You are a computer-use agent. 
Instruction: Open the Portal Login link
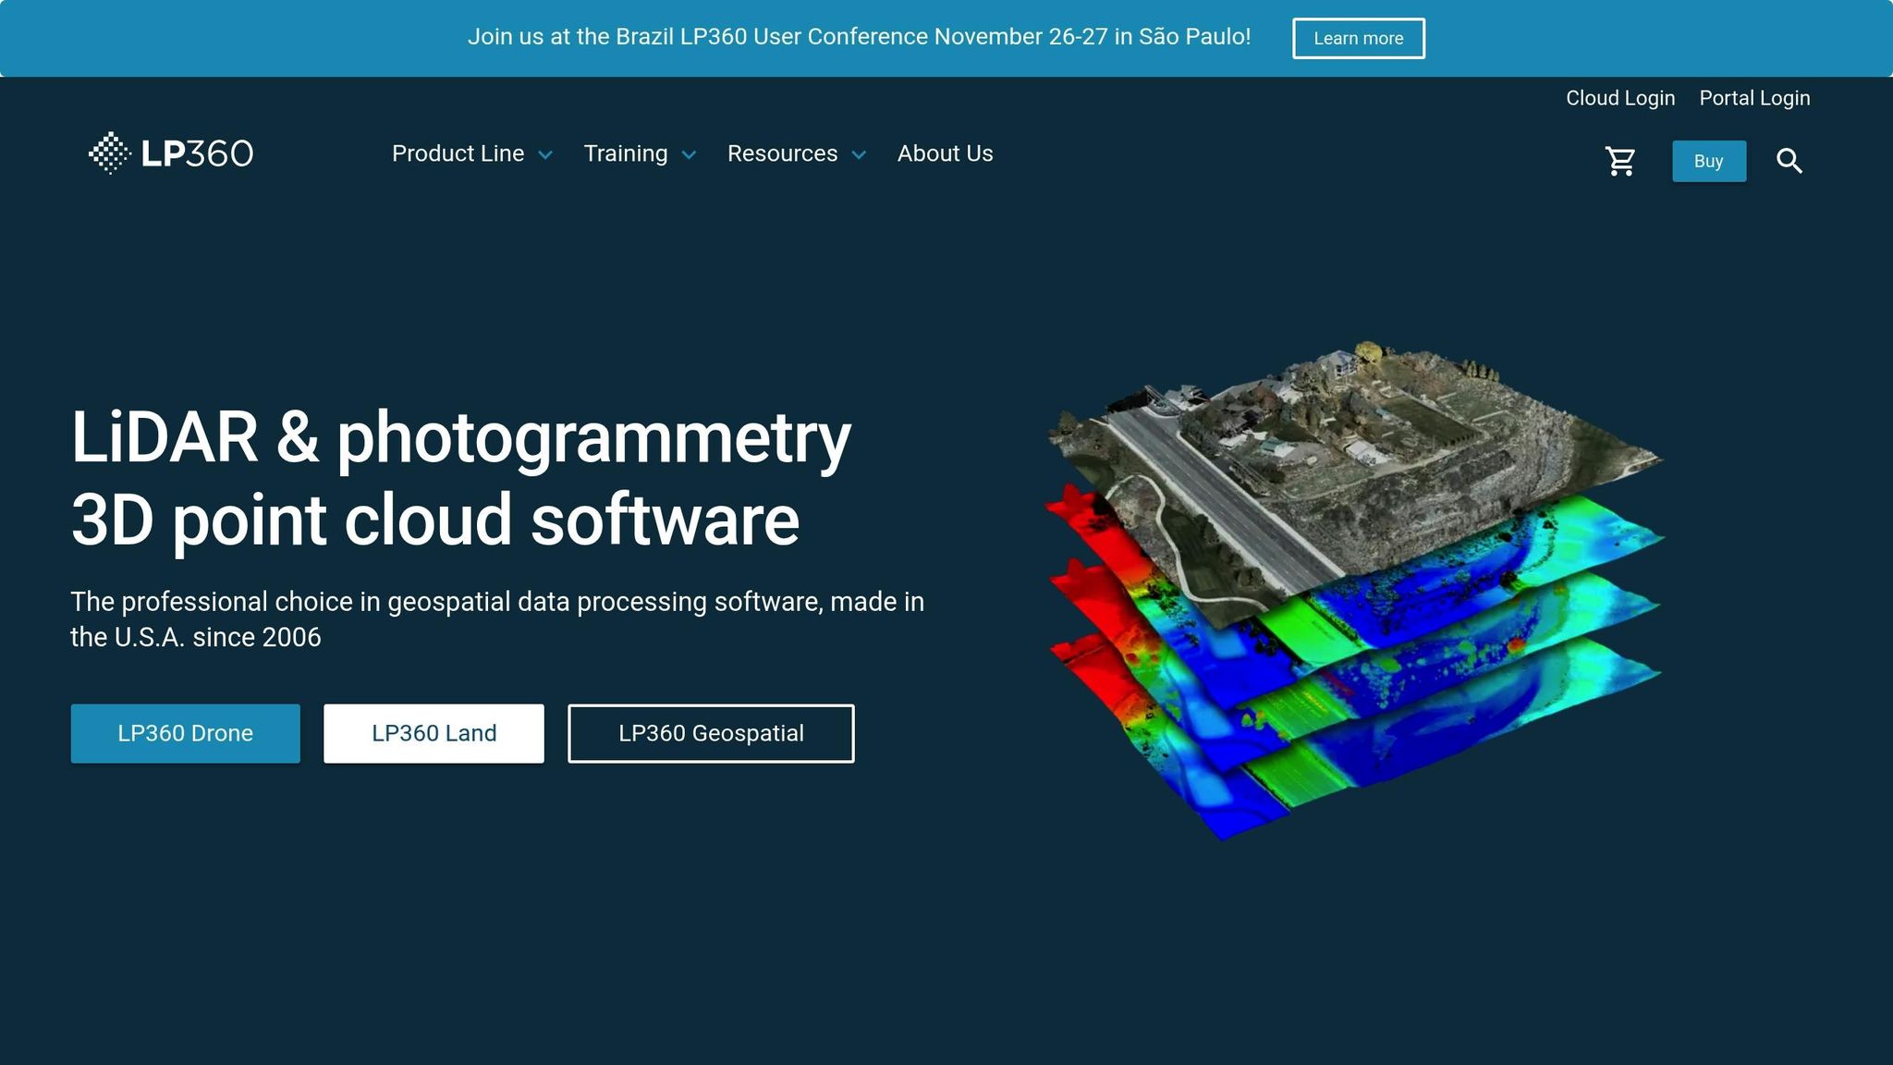point(1753,98)
